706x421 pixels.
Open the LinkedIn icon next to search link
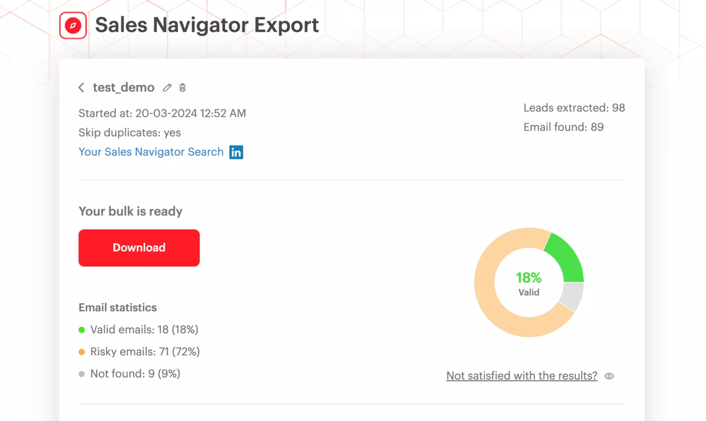click(236, 152)
